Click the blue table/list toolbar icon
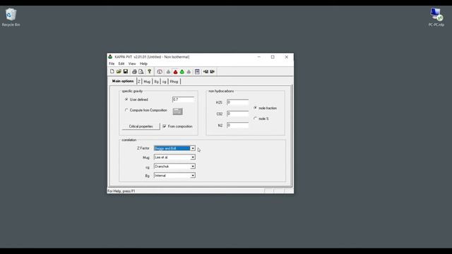Viewport: 452px width, 254px height. (197, 71)
